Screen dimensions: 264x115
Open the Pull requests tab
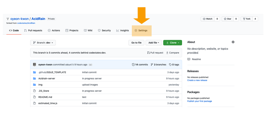point(33,30)
